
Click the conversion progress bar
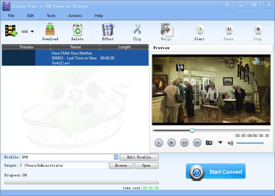(x=82, y=183)
